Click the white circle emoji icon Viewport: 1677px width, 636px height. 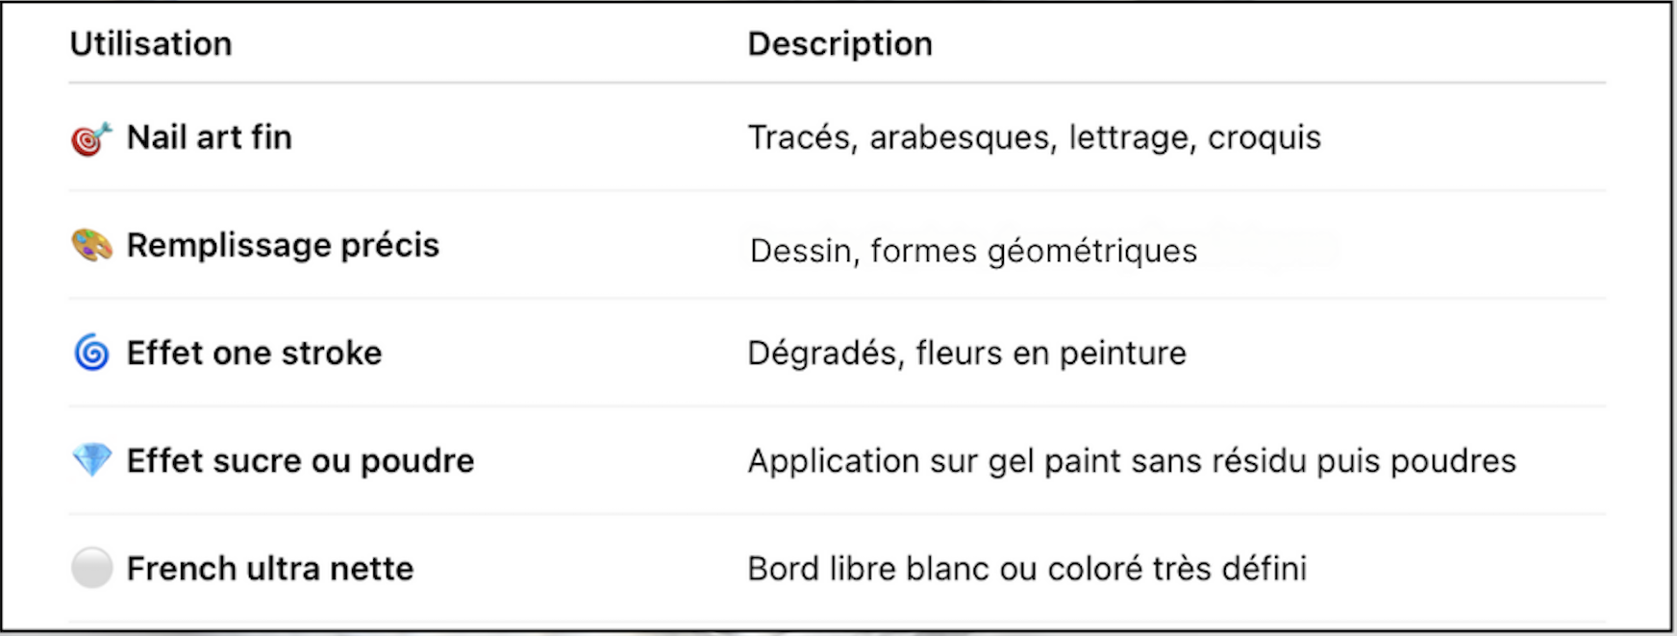coord(91,568)
